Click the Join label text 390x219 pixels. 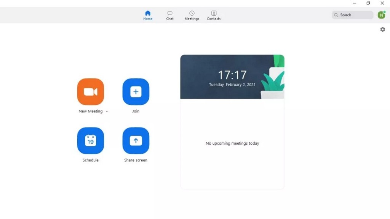coord(136,111)
